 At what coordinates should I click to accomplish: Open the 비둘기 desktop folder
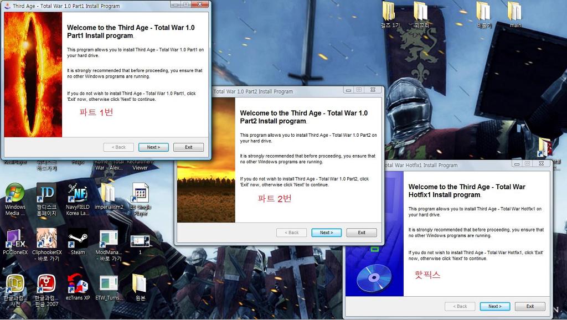click(x=484, y=15)
